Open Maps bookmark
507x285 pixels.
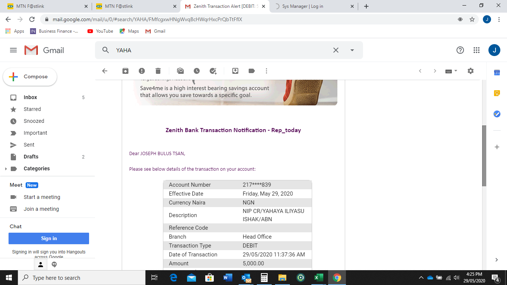(x=129, y=31)
